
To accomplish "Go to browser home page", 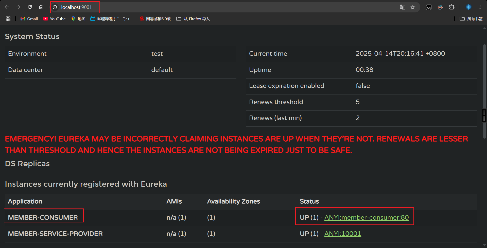I will coord(41,7).
